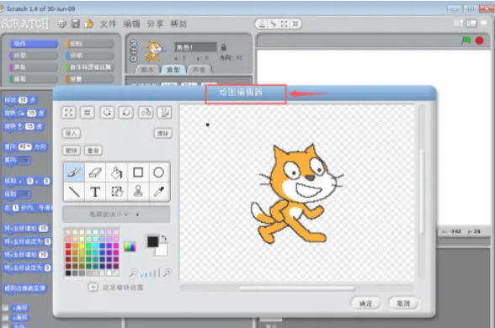This screenshot has width=495, height=328.
Task: Click the red stop icon
Action: [480, 40]
